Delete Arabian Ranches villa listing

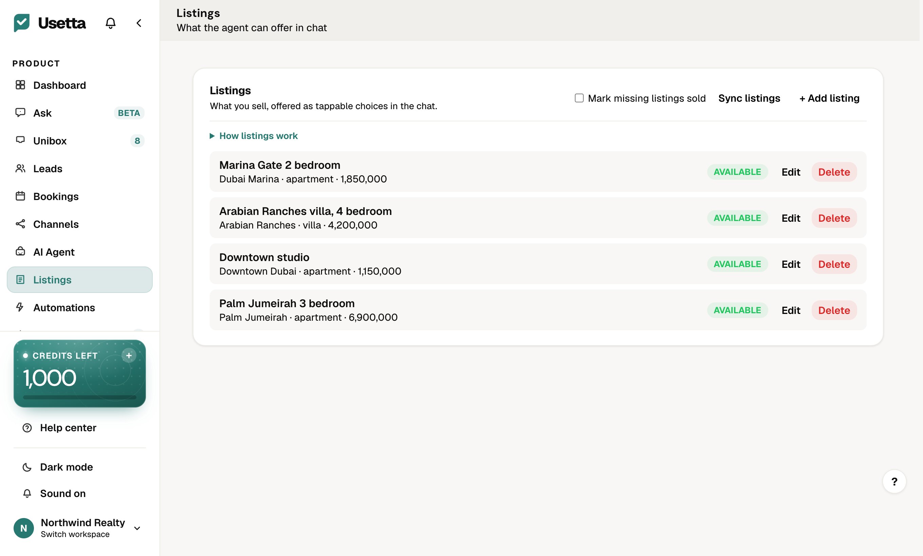click(834, 218)
